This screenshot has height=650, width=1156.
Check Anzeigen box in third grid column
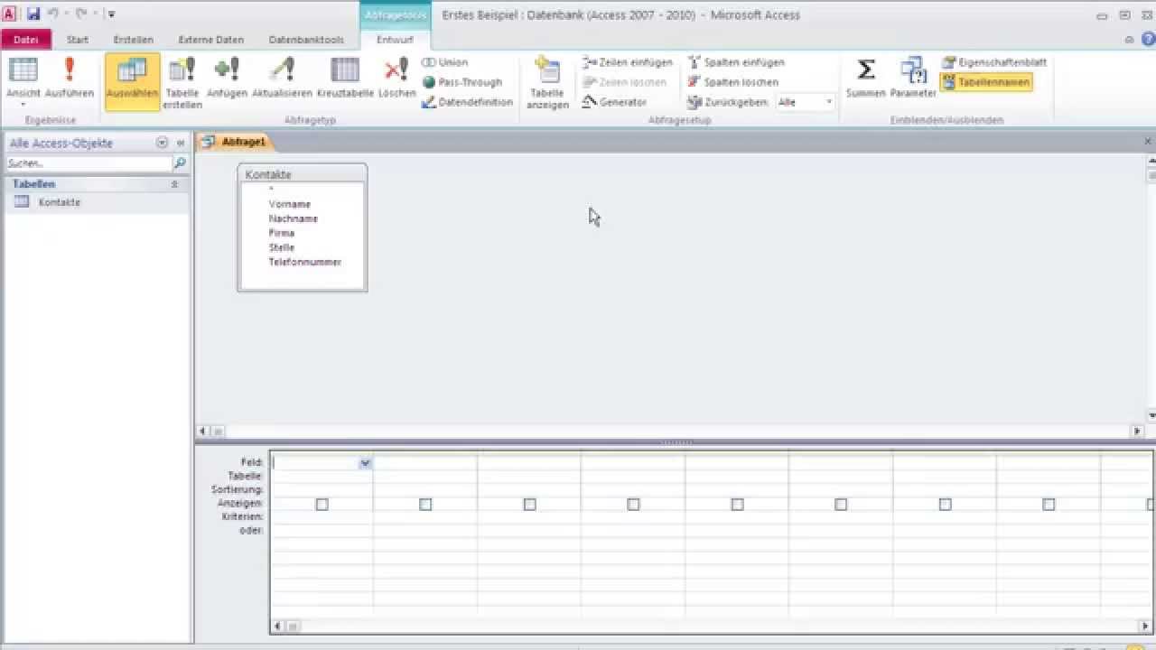(x=529, y=504)
